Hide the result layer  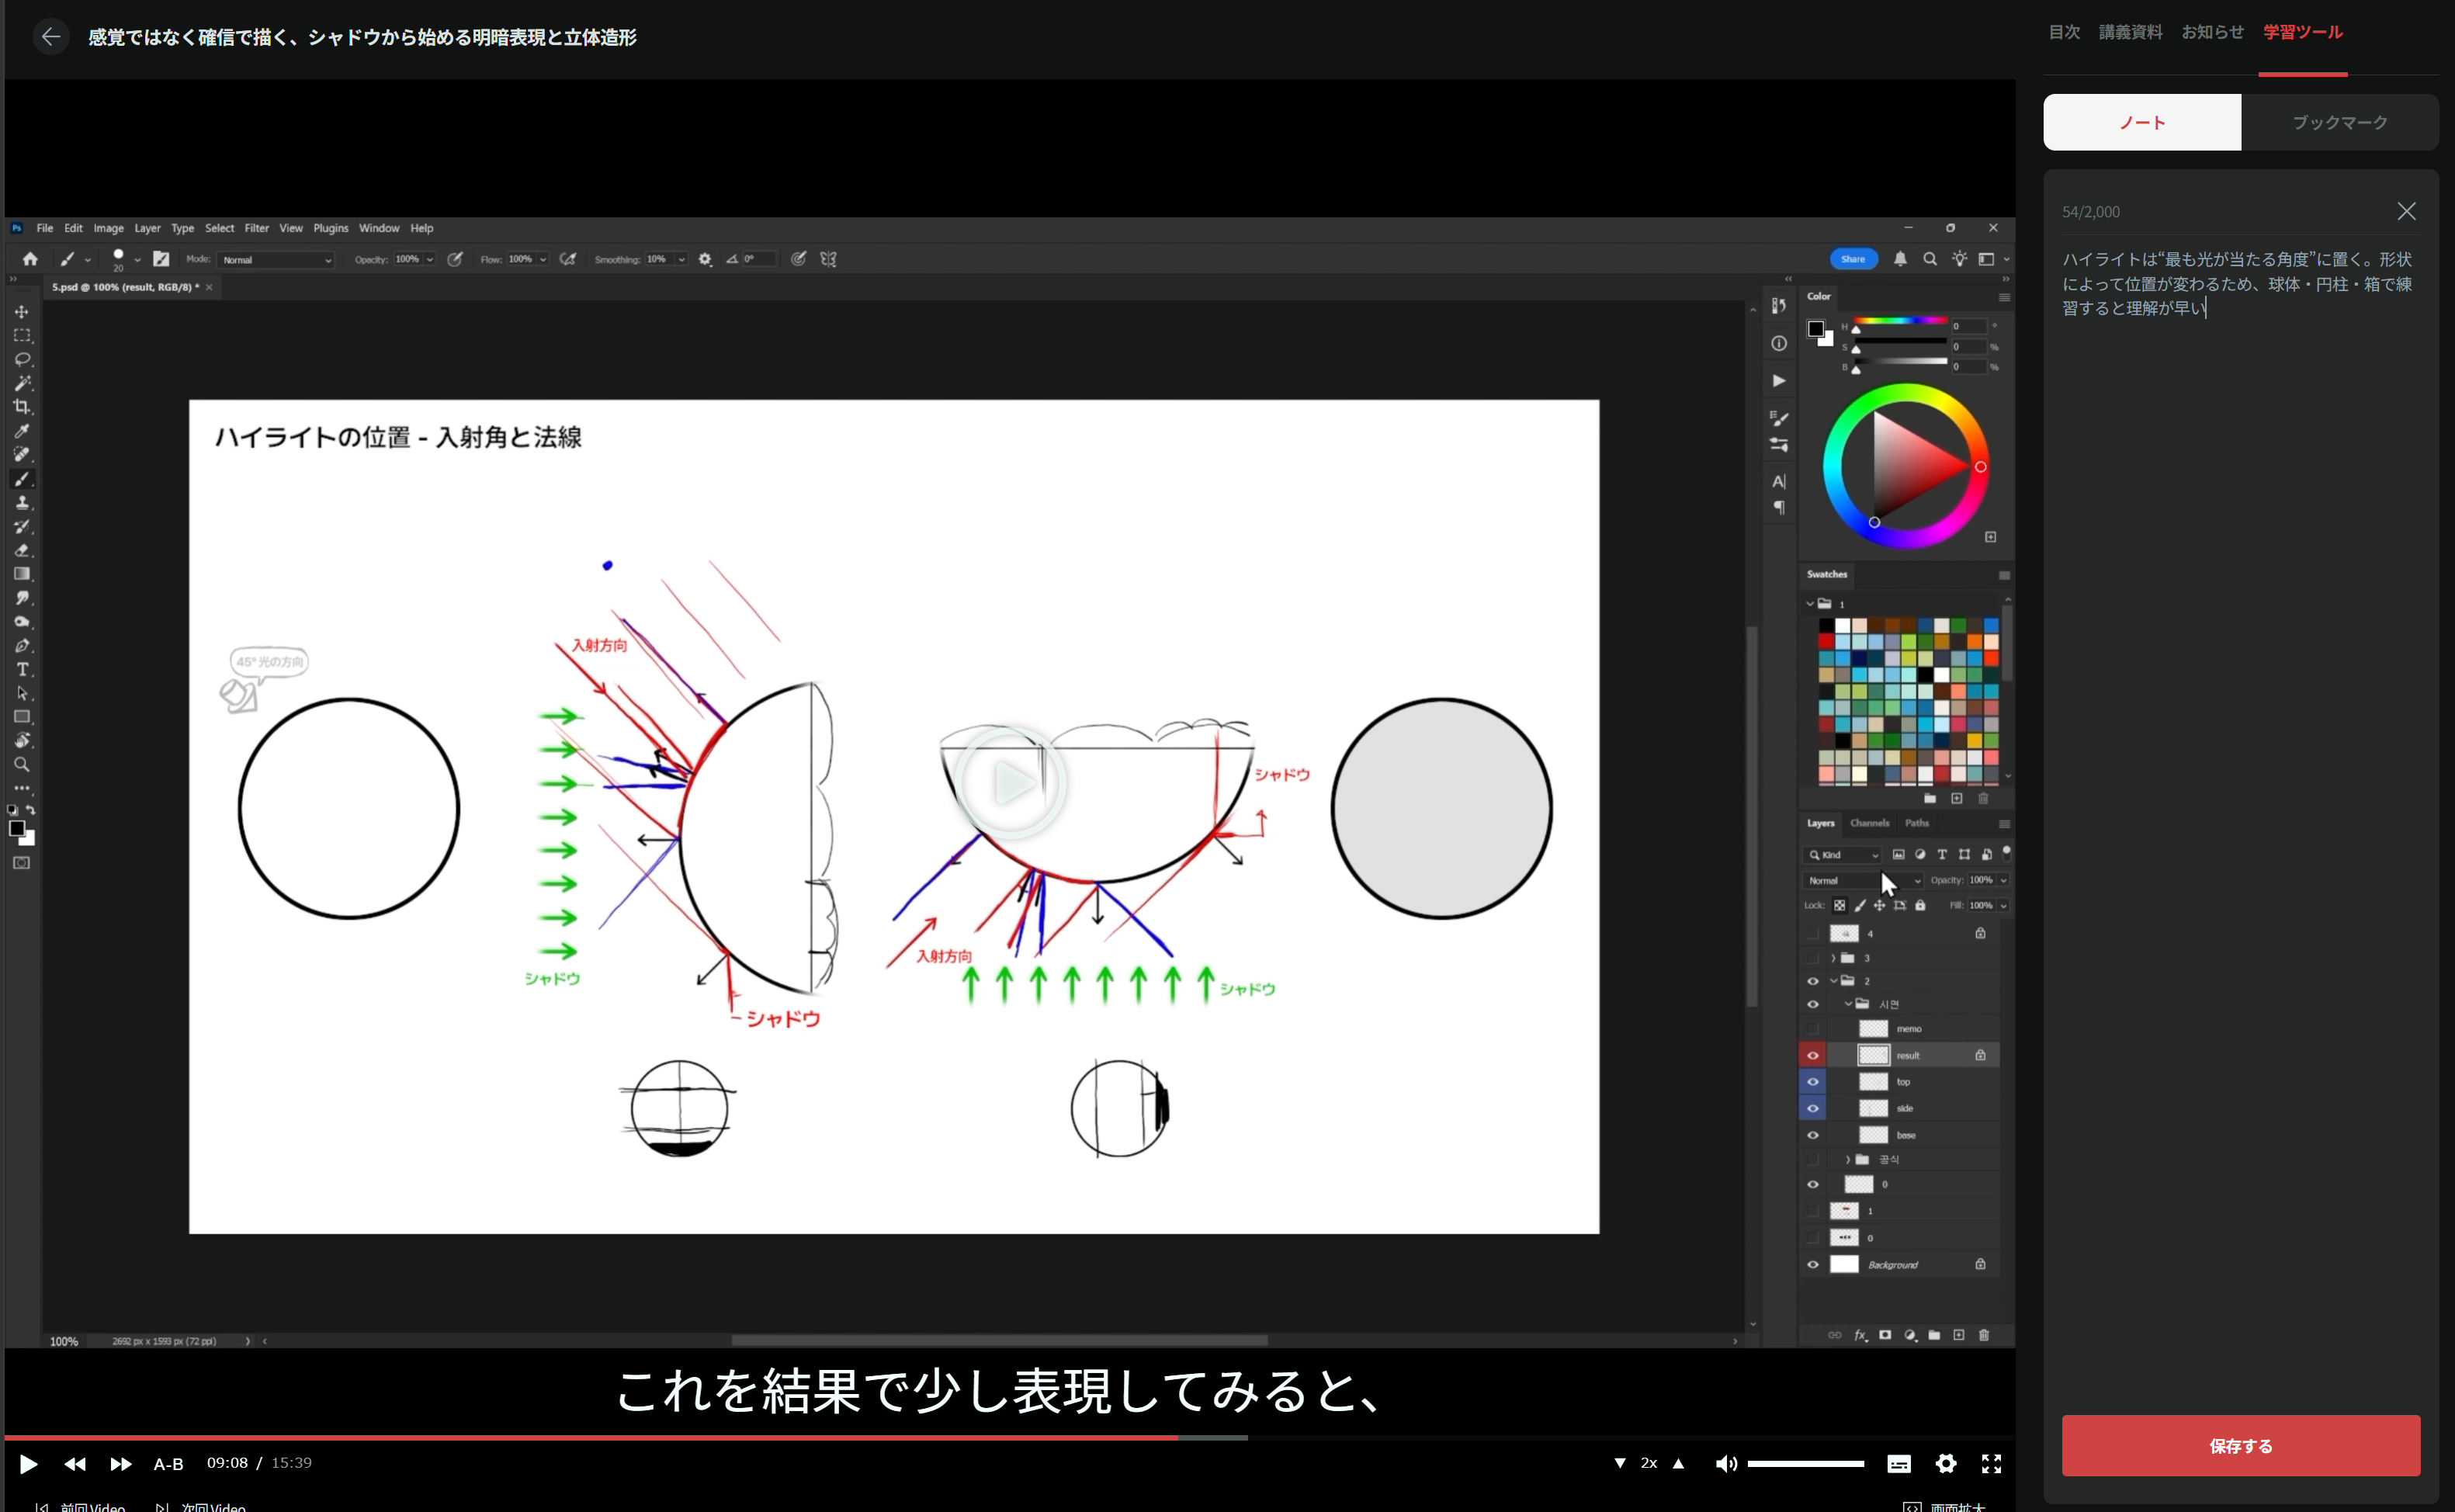pos(1812,1055)
